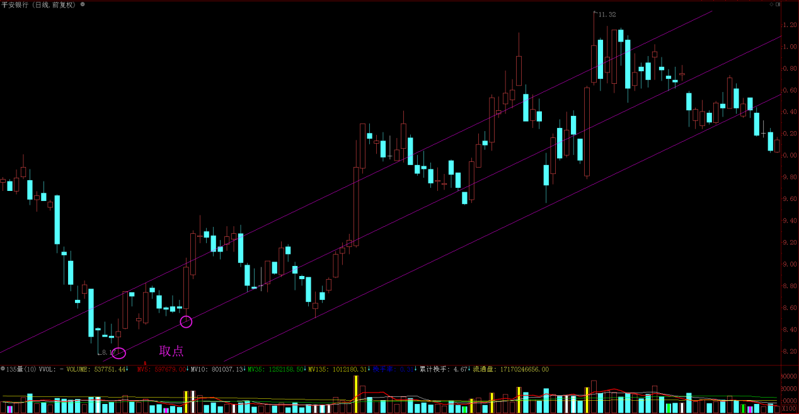Click the diamond icon at top right

[773, 4]
